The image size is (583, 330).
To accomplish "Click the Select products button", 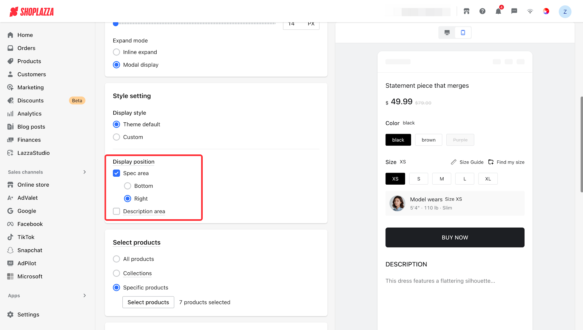I will [148, 302].
